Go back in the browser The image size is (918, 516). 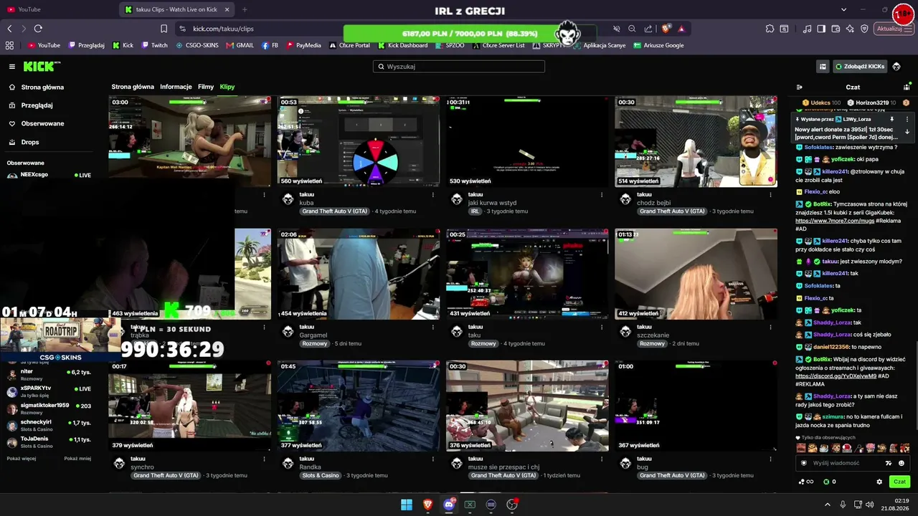click(9, 29)
